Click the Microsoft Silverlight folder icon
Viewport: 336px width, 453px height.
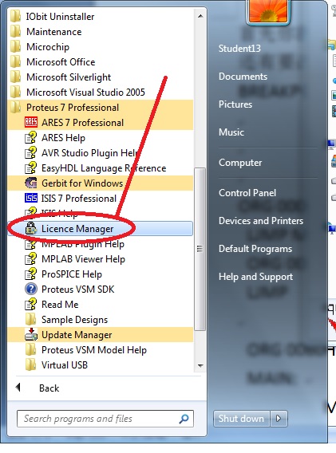(15, 77)
